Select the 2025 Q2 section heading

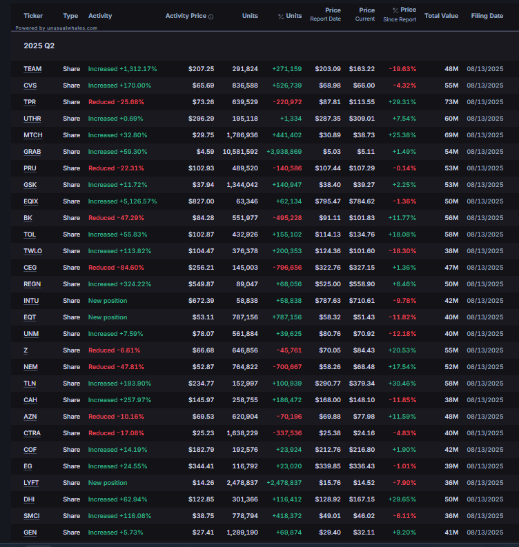pos(39,46)
